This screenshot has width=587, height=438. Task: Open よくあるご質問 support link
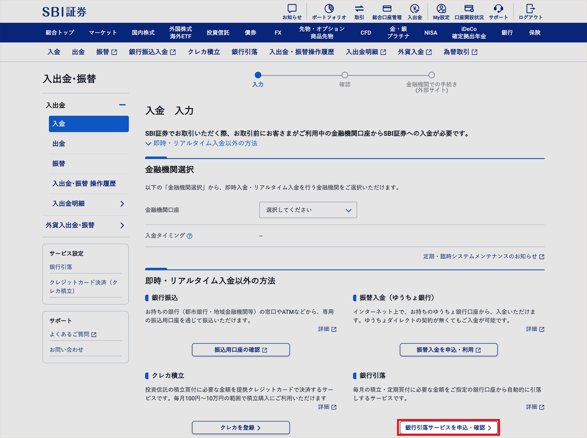73,334
